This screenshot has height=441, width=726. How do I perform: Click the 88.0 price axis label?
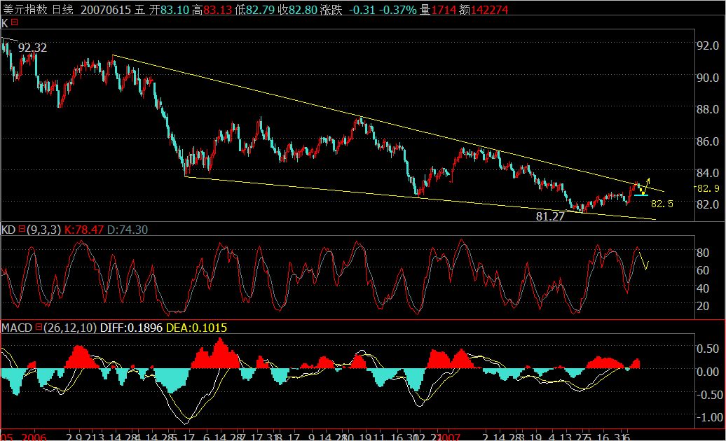tap(708, 110)
